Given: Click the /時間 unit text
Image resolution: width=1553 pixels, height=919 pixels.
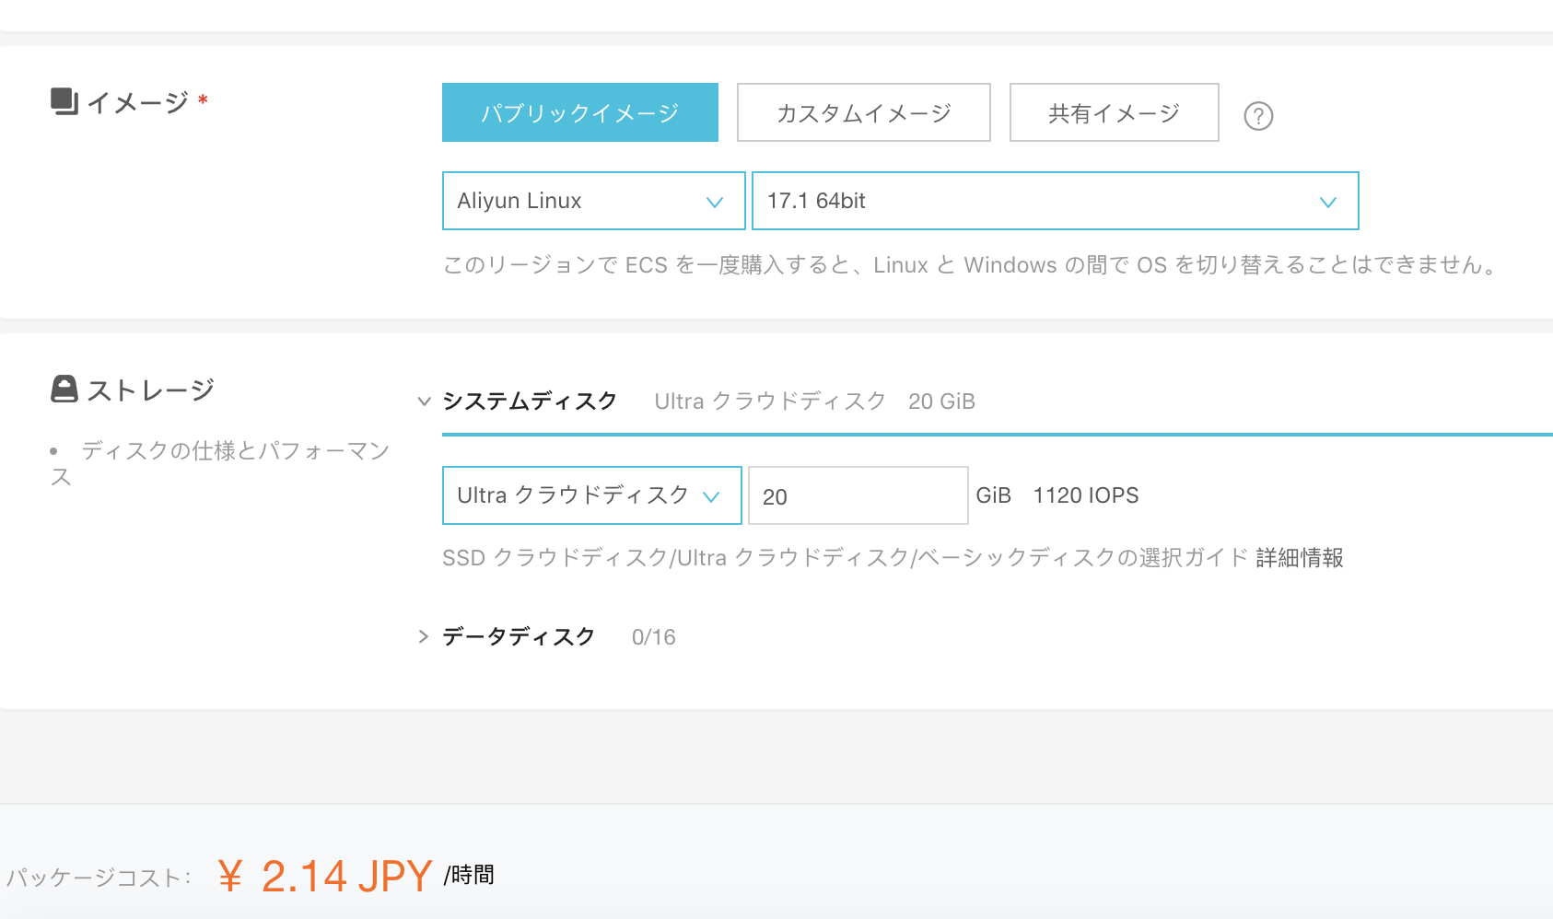Looking at the screenshot, I should coord(469,875).
